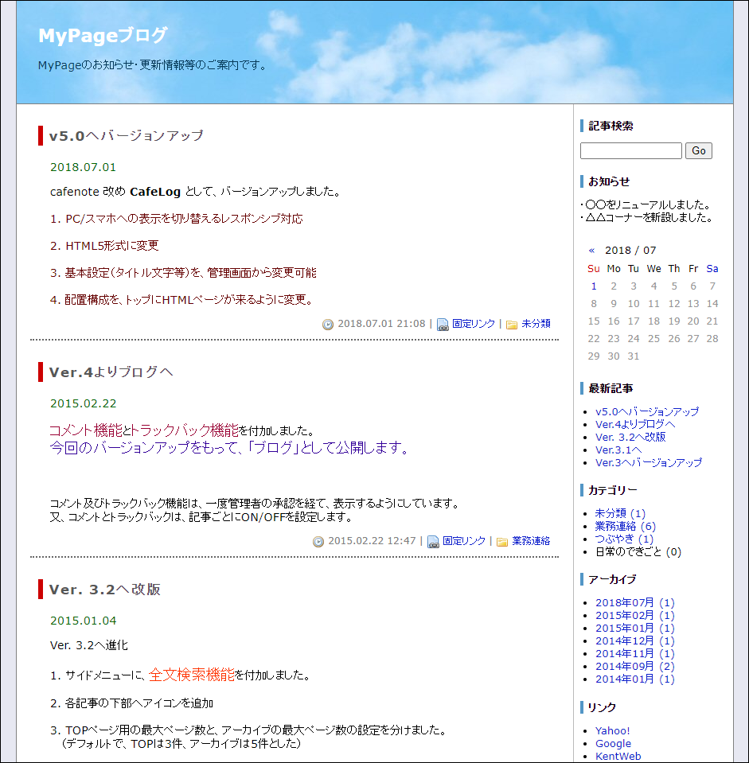Click permalink icon under v5.0 post
Screen dimensions: 749x763
(443, 325)
